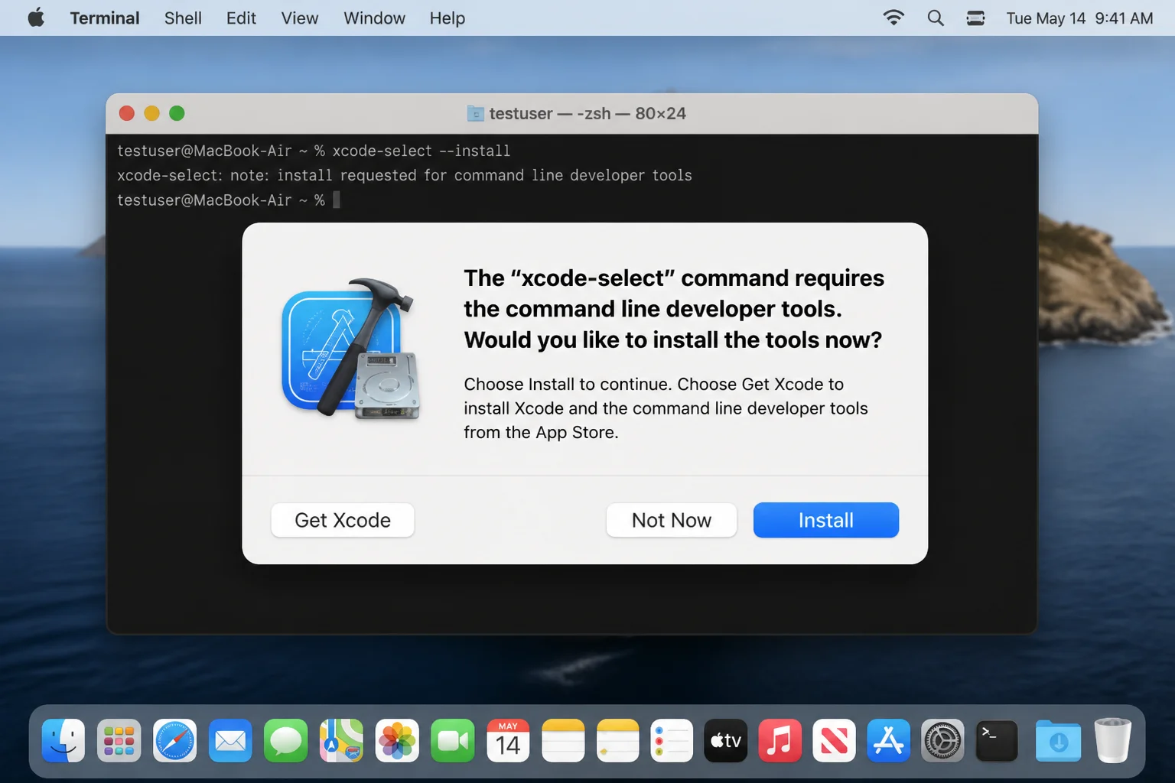
Task: Launch Safari from the Dock
Action: click(174, 740)
